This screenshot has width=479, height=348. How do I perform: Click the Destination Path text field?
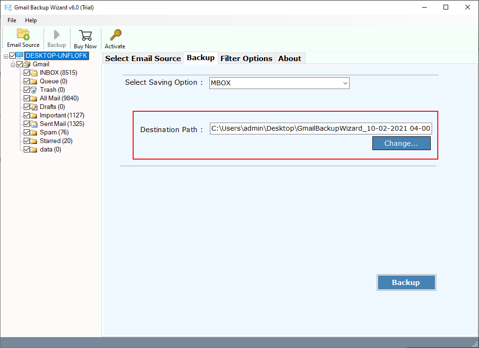tap(321, 128)
